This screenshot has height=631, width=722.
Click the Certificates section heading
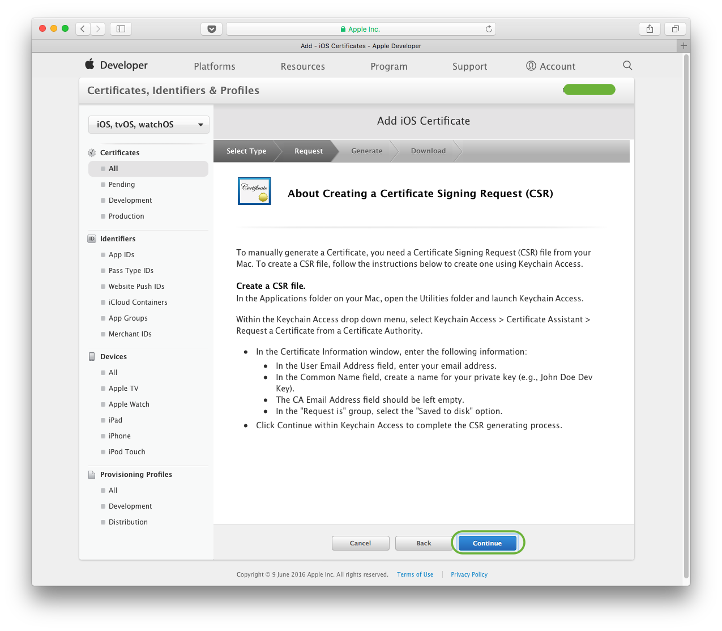119,153
